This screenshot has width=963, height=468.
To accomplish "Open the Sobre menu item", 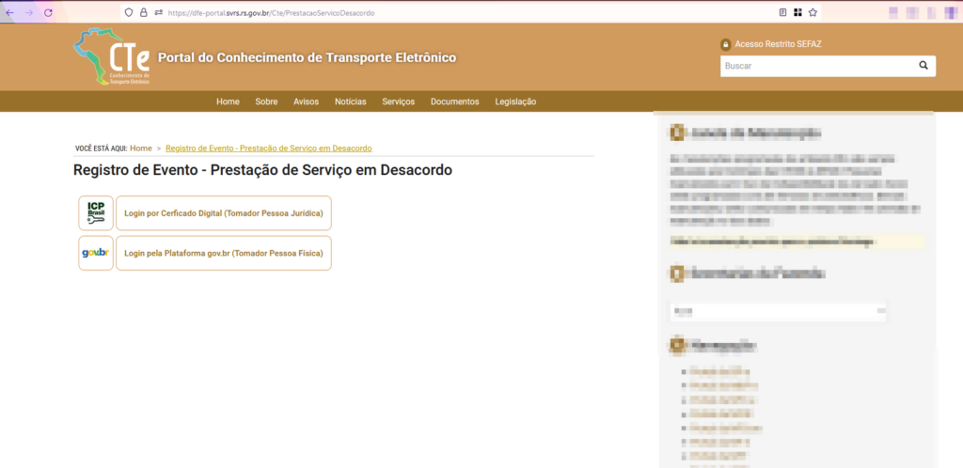I will tap(266, 101).
